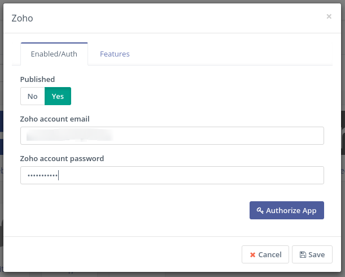The width and height of the screenshot is (345, 277).
Task: Close the Zoho dialog with the X
Action: [329, 16]
